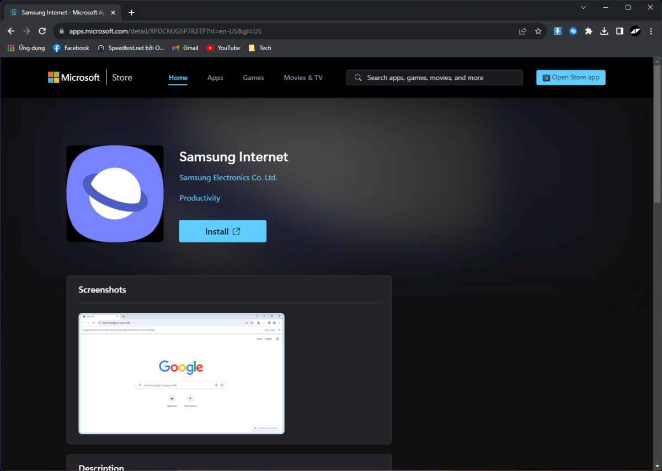The width and height of the screenshot is (662, 471).
Task: Open Samsung Electronics Co. Ltd. publisher link
Action: click(228, 178)
